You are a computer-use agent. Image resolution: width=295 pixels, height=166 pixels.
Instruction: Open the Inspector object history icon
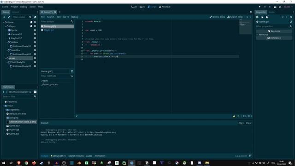pyautogui.click(x=291, y=17)
